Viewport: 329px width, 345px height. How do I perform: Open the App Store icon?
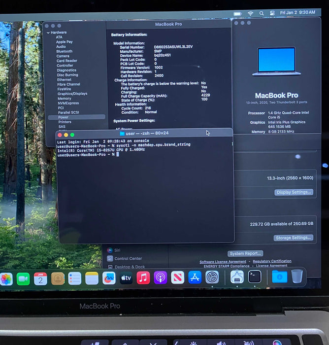[x=195, y=277]
